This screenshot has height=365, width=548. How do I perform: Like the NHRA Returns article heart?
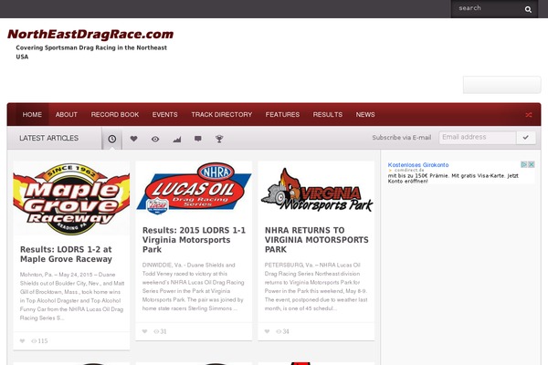click(267, 331)
